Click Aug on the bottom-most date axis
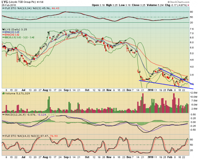198x159 pixels. 45,157
